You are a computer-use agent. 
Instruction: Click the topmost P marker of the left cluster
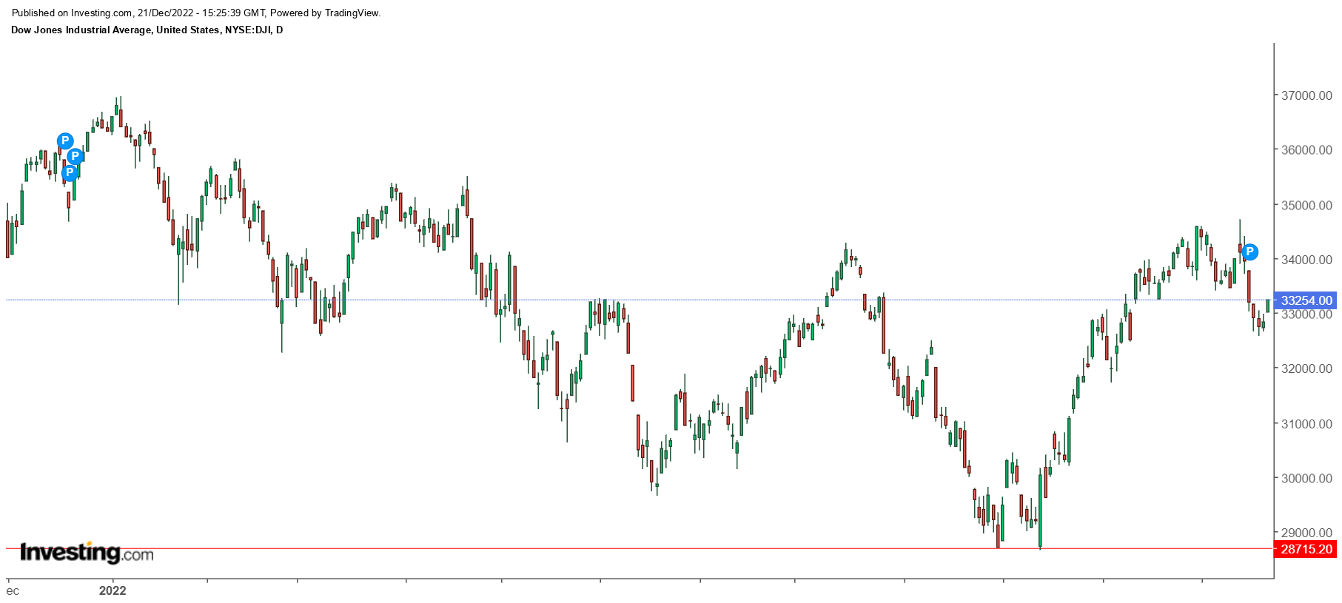tap(65, 141)
